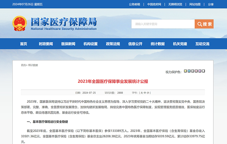This screenshot has height=144, width=227.
Task: Open the 互动交流 navigation menu
Action: (202, 44)
